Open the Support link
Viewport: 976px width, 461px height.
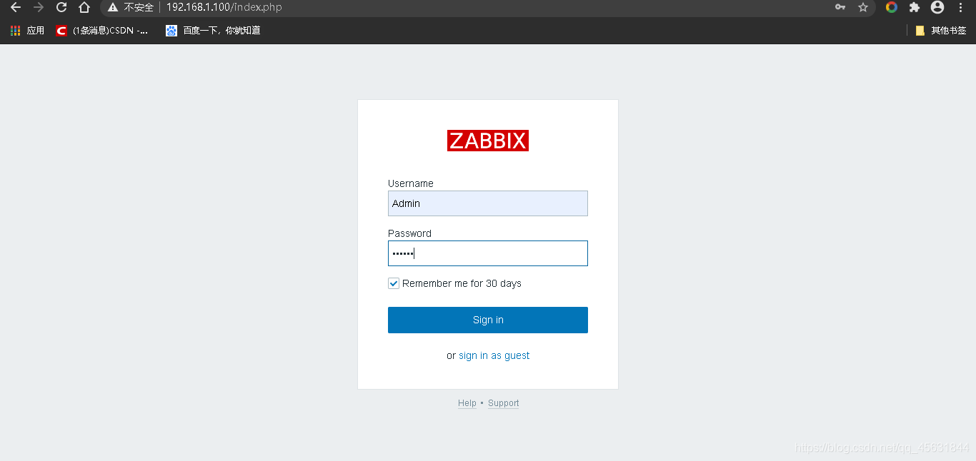[504, 403]
